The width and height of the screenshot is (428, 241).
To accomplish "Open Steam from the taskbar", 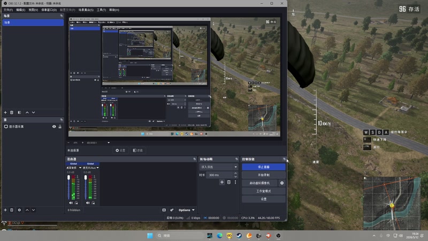I will 239,236.
